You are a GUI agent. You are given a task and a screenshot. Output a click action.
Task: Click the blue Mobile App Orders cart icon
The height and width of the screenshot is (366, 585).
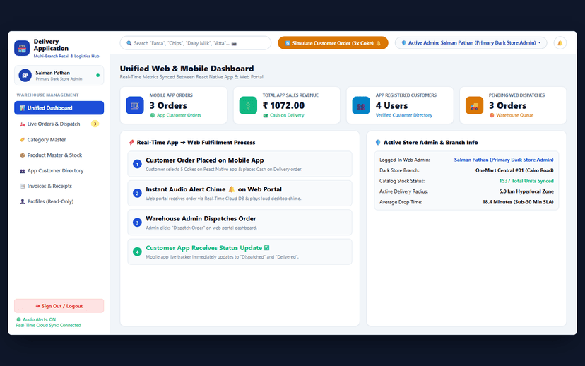tap(135, 105)
